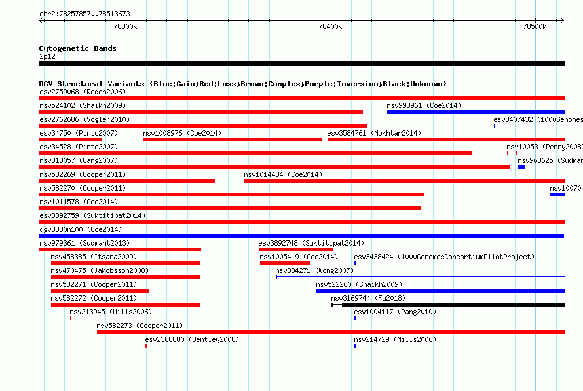Select the nsv10053 (Perry2008) variant label
Viewport: 583px width, 391px height.
[545, 147]
